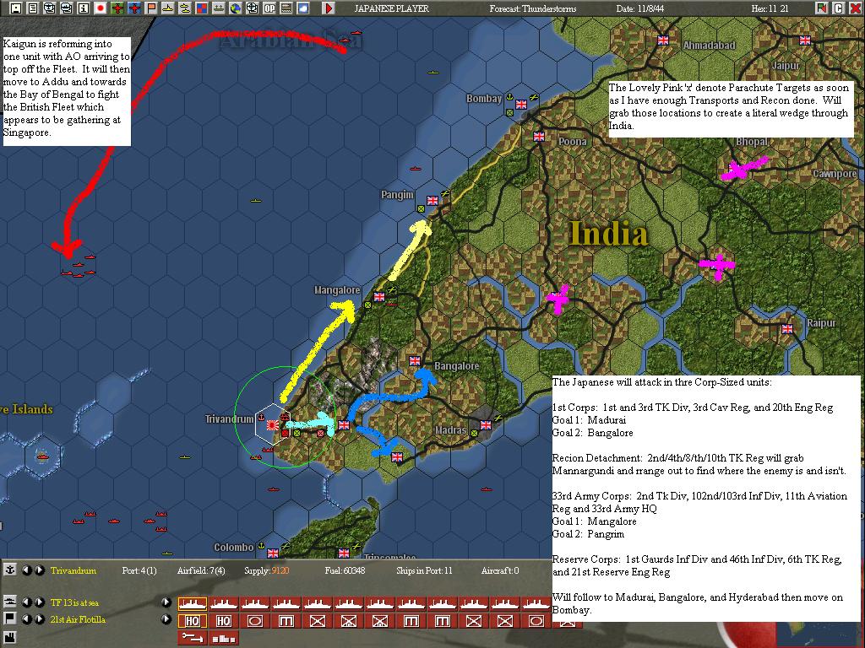The width and height of the screenshot is (865, 648).
Task: Click the anchor icon beside Trivandrum
Action: coord(9,570)
